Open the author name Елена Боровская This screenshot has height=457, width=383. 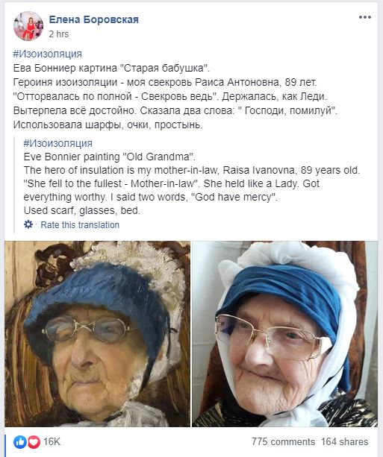(x=94, y=19)
